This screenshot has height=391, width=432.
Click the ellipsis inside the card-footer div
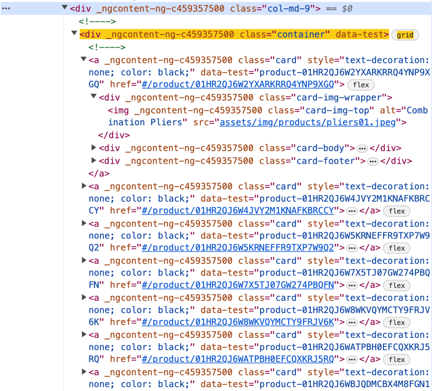point(372,161)
